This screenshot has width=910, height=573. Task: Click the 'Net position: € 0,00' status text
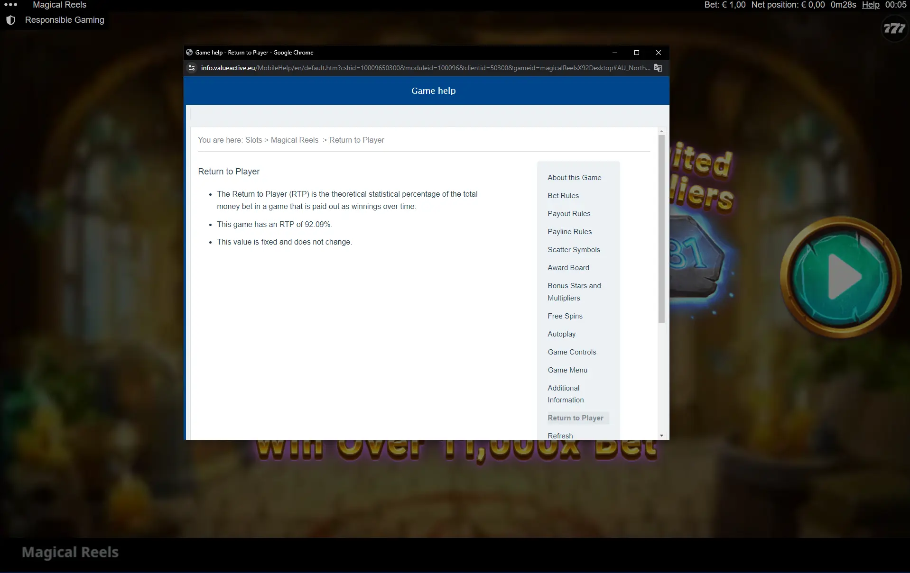[x=788, y=5]
